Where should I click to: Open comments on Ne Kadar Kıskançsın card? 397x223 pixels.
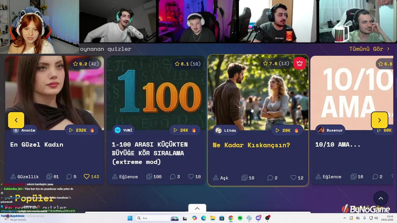(x=272, y=178)
